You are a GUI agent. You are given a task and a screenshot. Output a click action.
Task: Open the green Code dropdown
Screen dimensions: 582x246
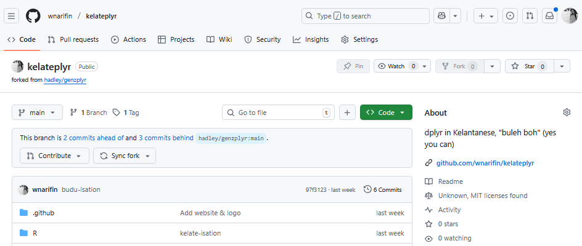(386, 113)
